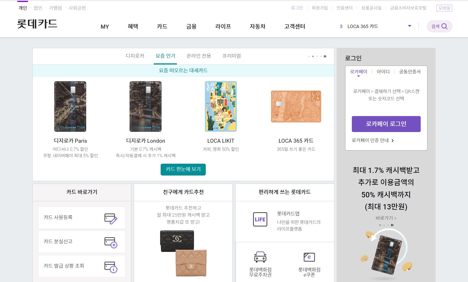Click the LOCA LIKIT card image
This screenshot has width=468, height=282.
tap(221, 107)
